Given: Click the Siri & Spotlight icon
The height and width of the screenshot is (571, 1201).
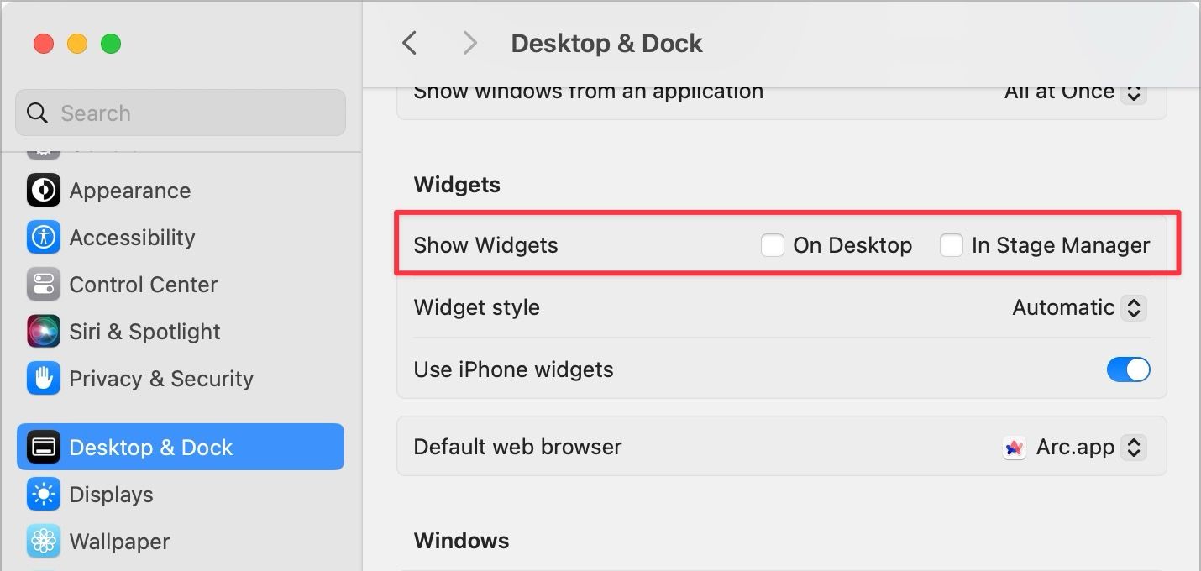Looking at the screenshot, I should [x=44, y=332].
